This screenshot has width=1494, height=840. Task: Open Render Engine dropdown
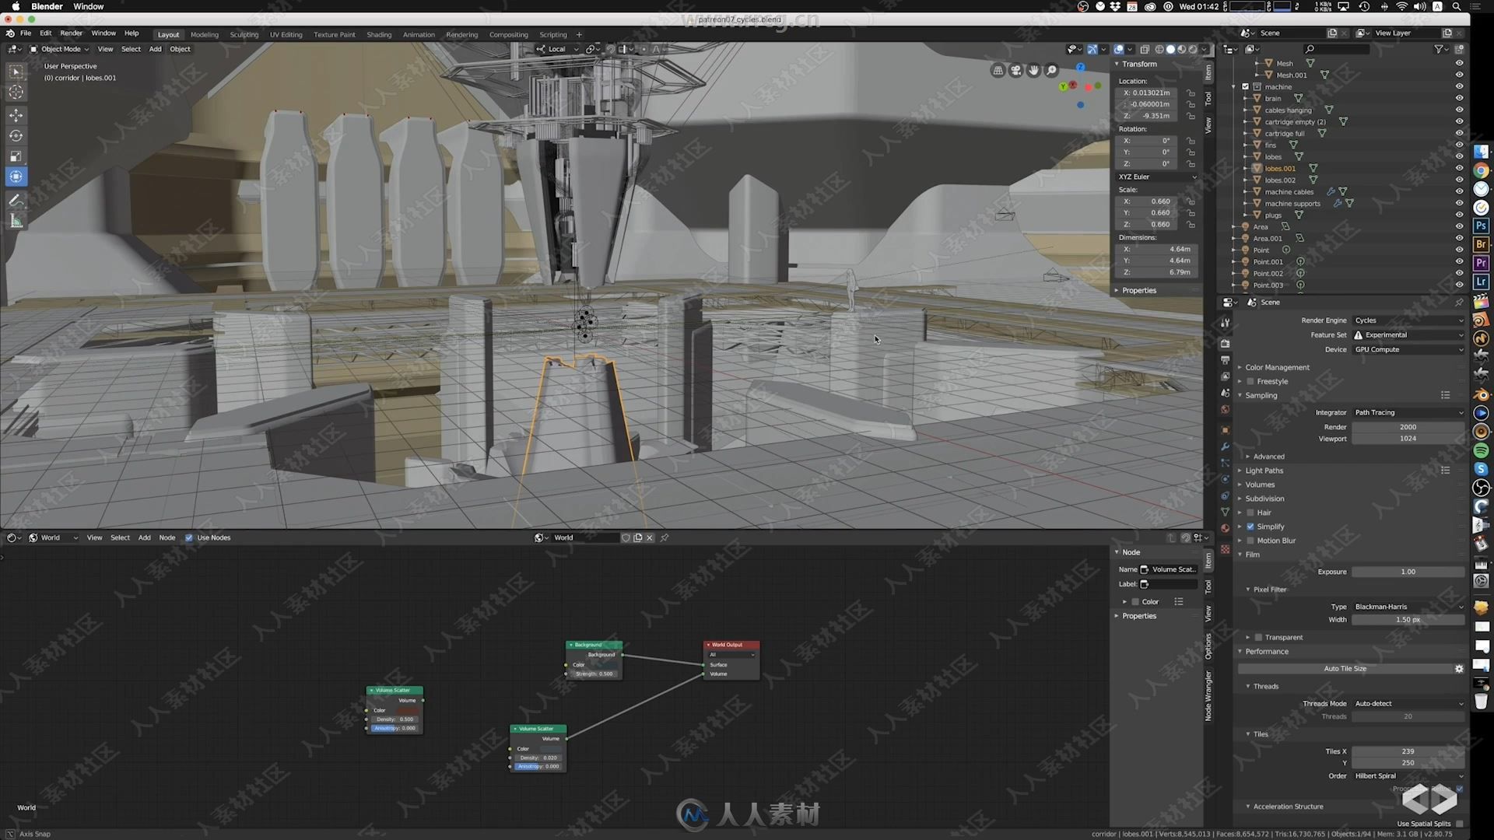point(1408,320)
